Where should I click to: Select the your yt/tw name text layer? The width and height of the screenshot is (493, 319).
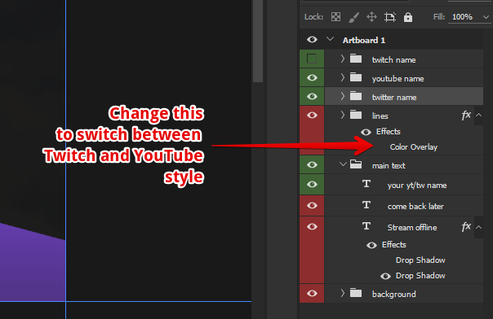coord(417,186)
